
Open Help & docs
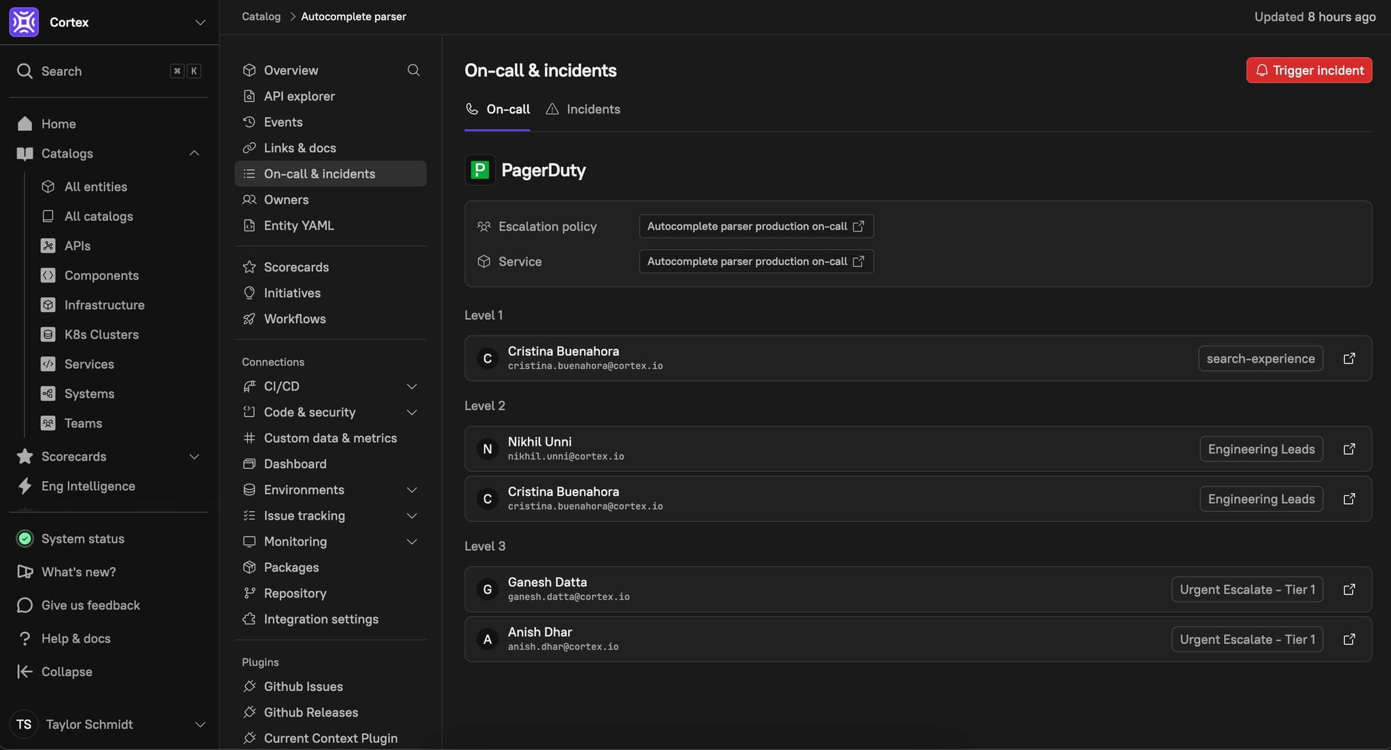point(76,639)
